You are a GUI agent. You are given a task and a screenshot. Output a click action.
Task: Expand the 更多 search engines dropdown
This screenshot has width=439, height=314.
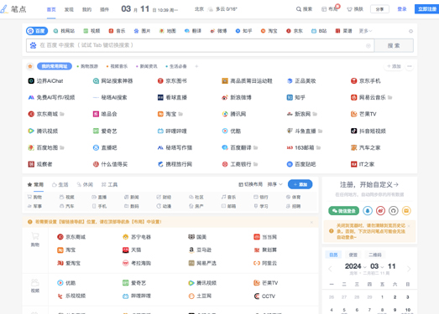pos(365,31)
